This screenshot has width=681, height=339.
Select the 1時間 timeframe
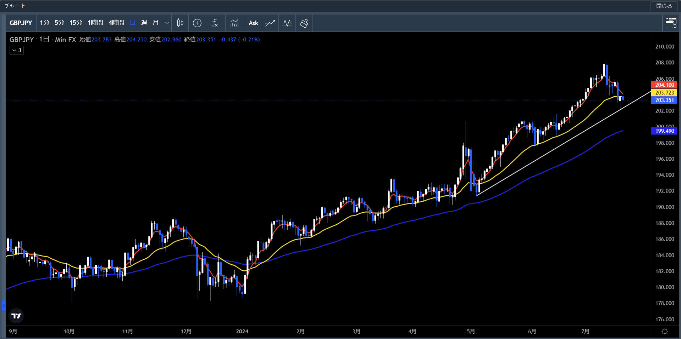pos(95,23)
